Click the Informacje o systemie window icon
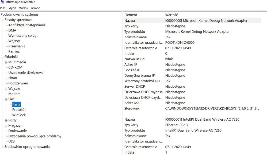 pos(2,2)
